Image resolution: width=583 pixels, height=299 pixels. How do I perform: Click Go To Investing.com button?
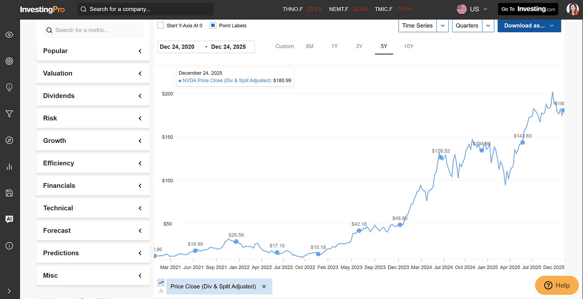(528, 9)
